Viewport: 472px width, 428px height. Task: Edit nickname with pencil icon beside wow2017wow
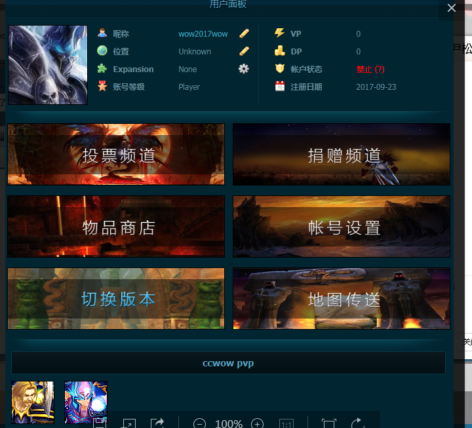[x=244, y=33]
